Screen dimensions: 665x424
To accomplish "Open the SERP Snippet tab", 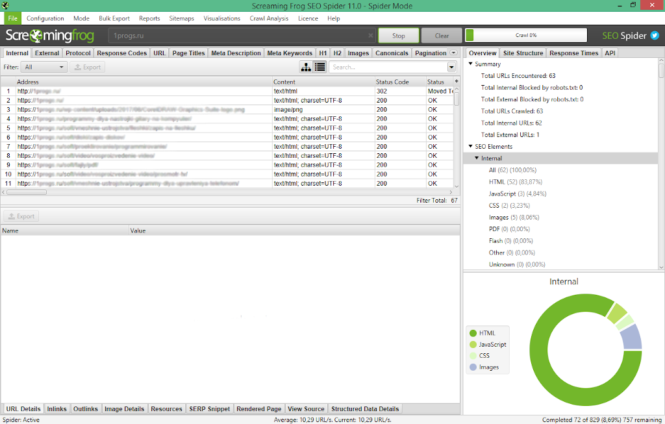I will (x=210, y=408).
